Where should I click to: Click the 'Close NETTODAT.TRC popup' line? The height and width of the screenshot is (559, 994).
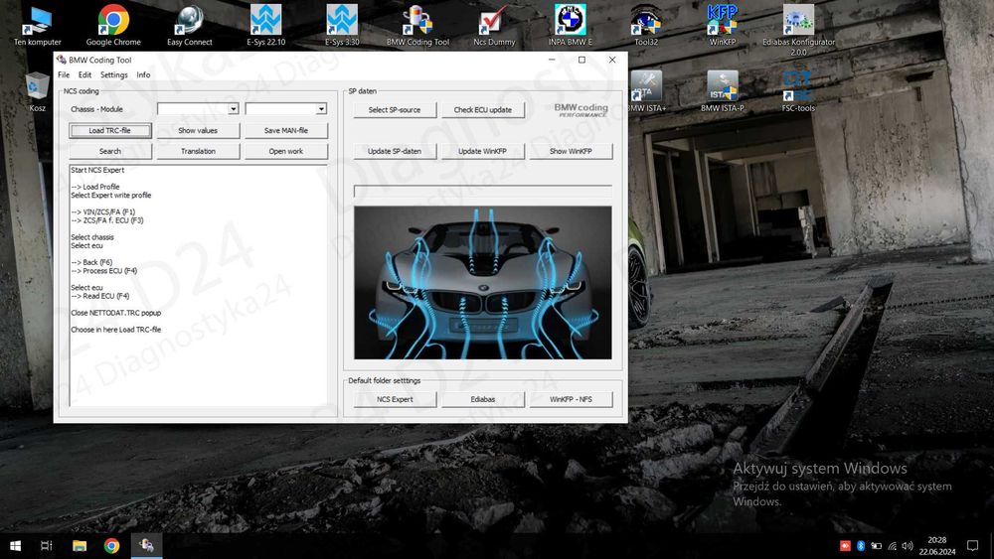point(116,313)
